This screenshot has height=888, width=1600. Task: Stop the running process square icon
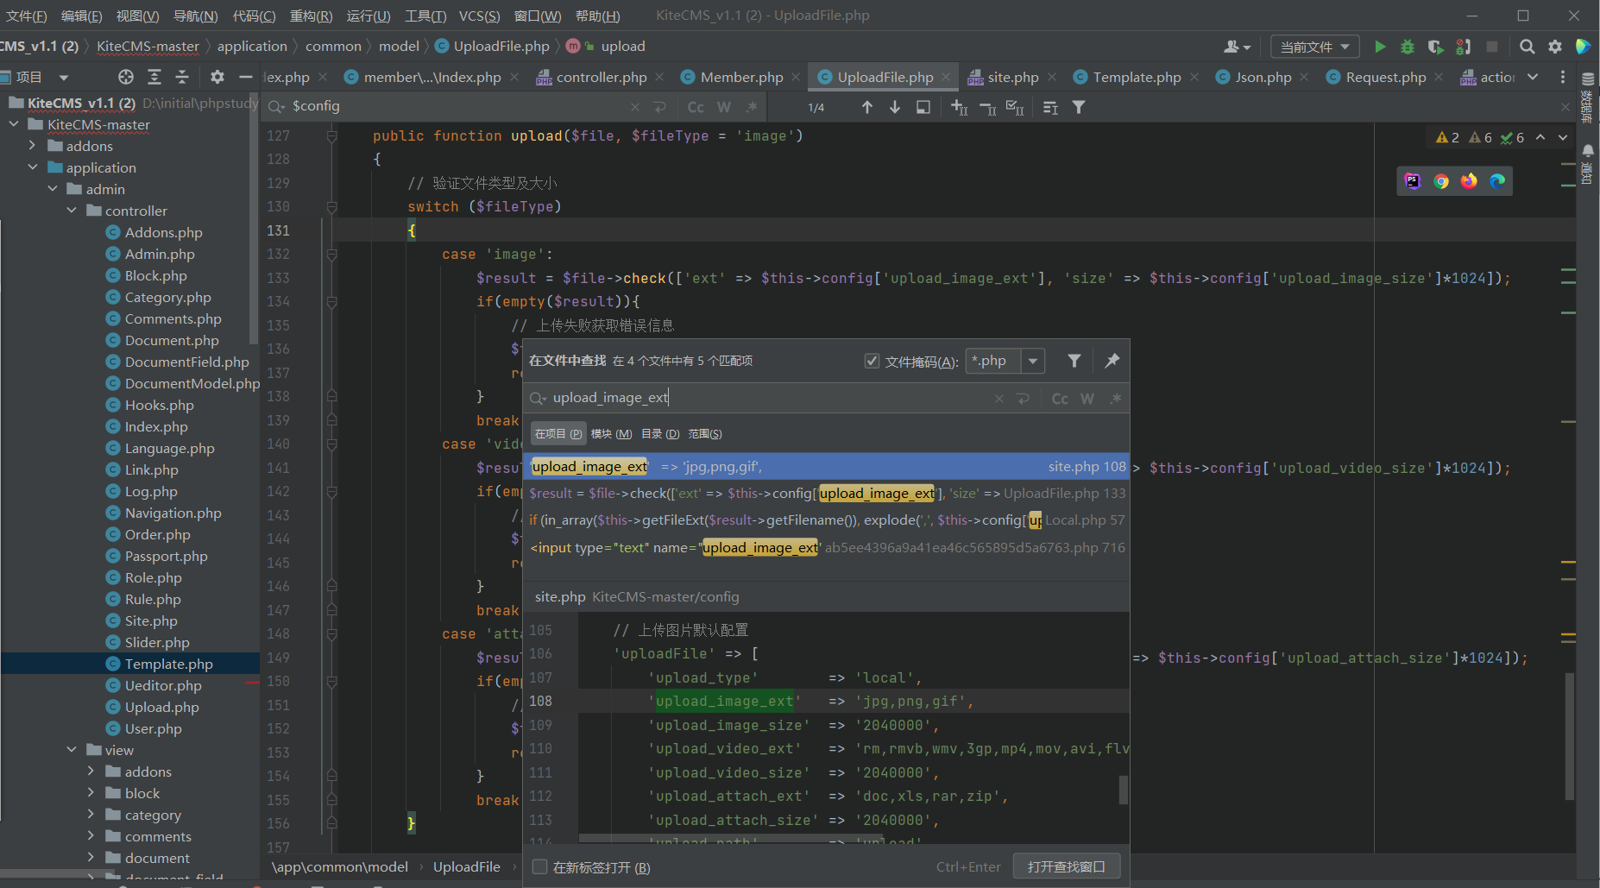[x=1492, y=47]
